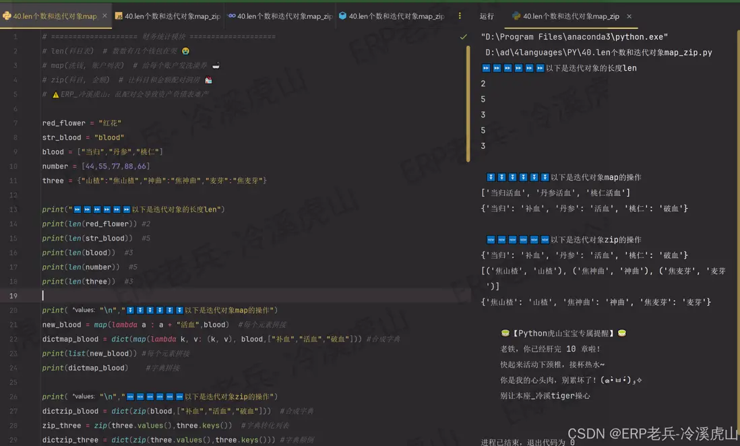This screenshot has height=446, width=740.
Task: Switch to the editor tab with the blue cube icon
Action: [x=392, y=16]
